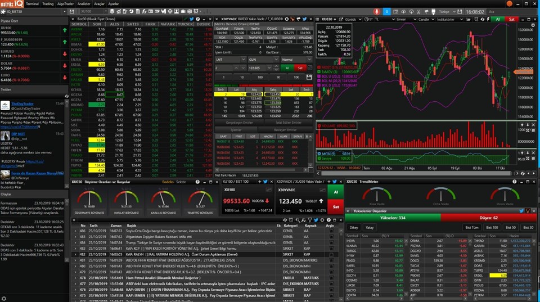Switch to the Sektör tab
540x302 pixels.
point(181,182)
